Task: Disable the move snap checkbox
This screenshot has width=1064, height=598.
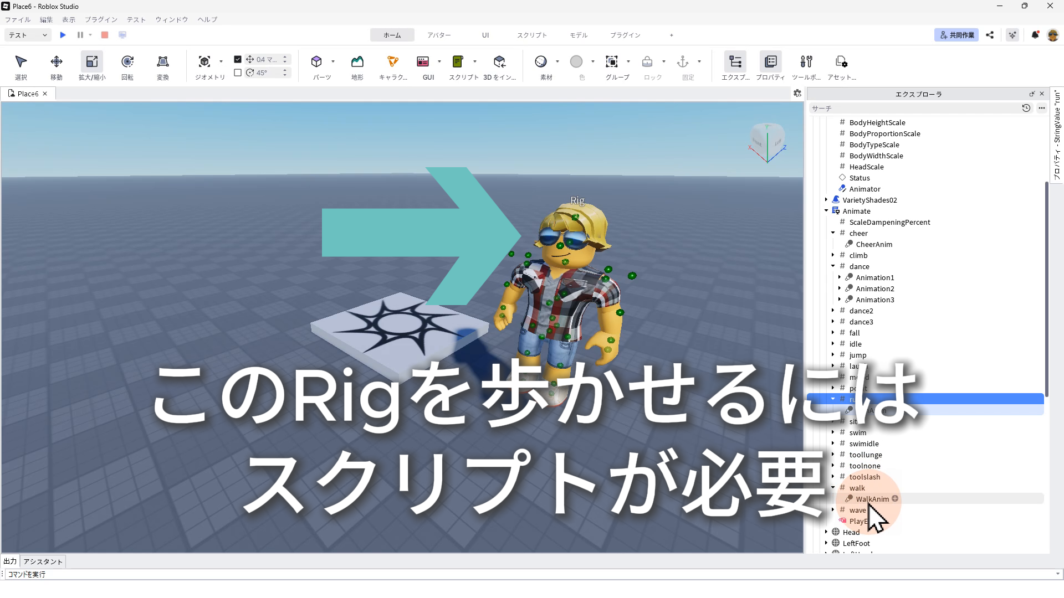Action: (238, 59)
